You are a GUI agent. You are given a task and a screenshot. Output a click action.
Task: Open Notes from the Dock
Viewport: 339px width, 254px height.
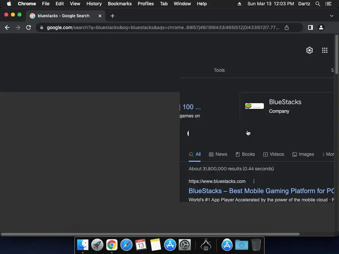[x=156, y=245]
